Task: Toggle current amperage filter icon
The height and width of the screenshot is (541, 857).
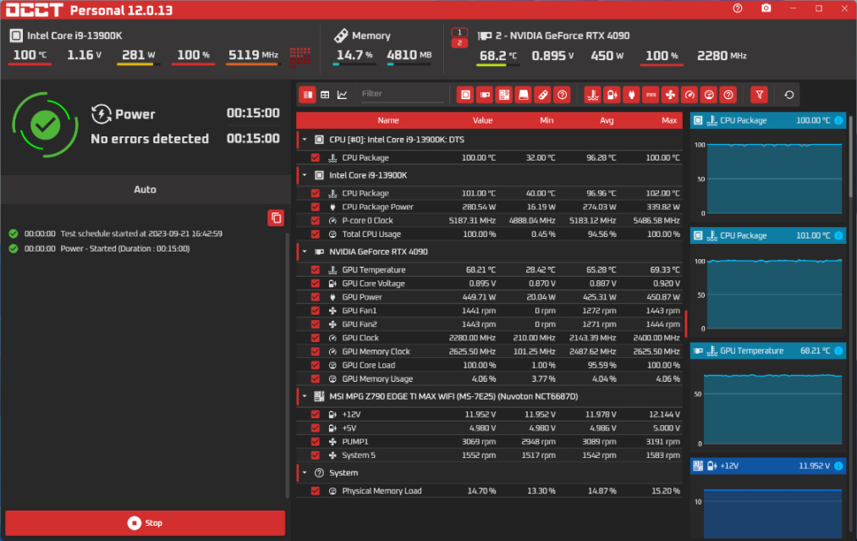Action: pos(651,95)
